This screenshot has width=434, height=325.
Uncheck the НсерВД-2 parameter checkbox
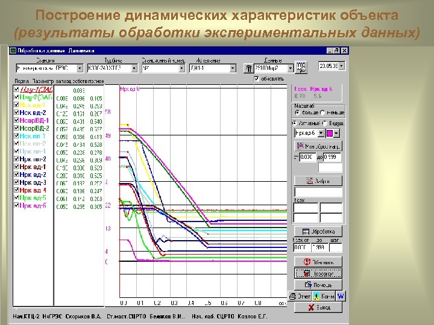coord(16,128)
